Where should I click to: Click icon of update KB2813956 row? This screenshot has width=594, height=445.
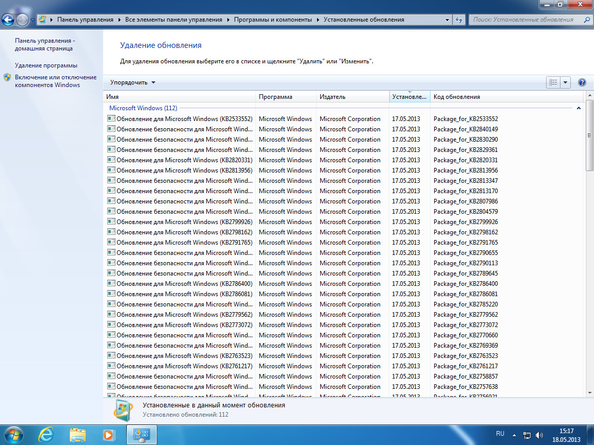pos(111,170)
